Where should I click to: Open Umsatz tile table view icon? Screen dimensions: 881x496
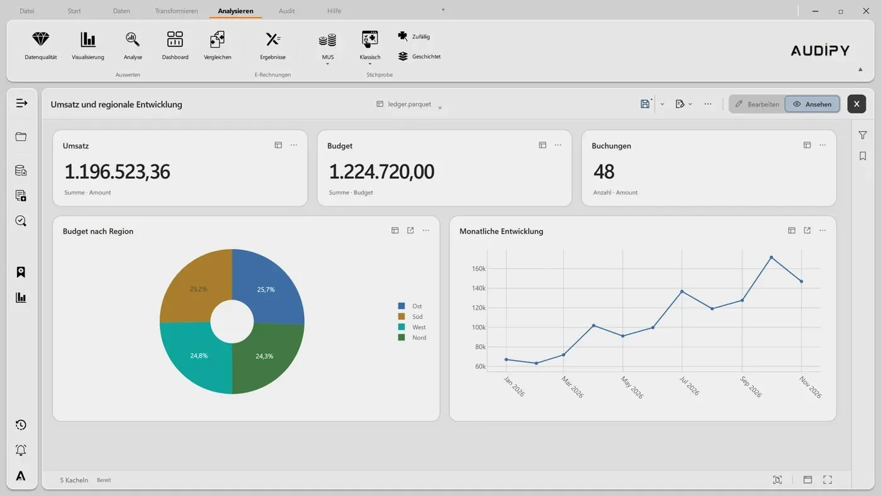(278, 145)
